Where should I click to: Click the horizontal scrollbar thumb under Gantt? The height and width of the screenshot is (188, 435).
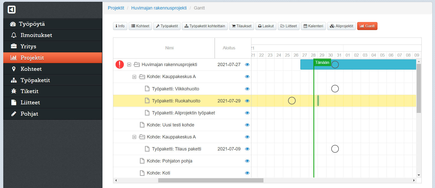210,180
